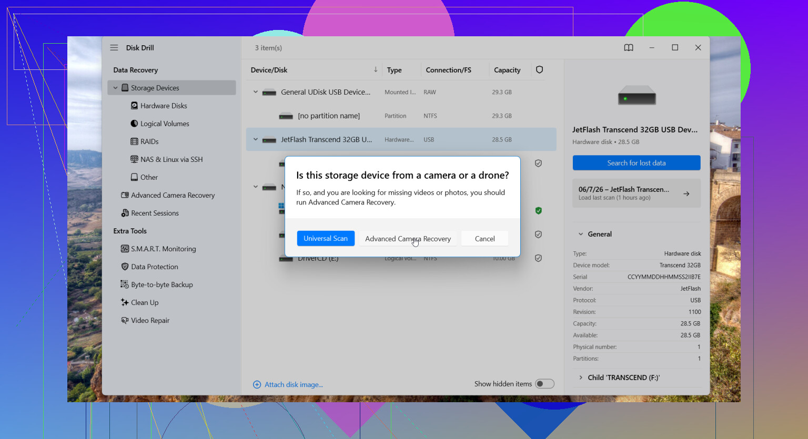
Task: Click the serial "CCYYMMDDHHMMSS2II87E" value
Action: click(664, 277)
